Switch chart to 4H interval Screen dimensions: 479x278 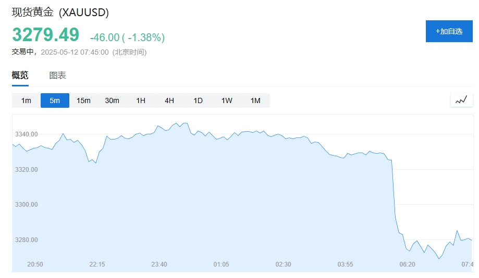click(169, 100)
